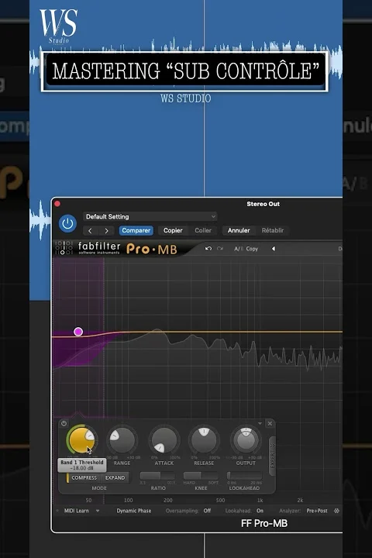Select the EXPAND mode
372x558 pixels.
pos(115,477)
